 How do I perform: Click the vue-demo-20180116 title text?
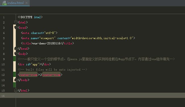coord(46,43)
